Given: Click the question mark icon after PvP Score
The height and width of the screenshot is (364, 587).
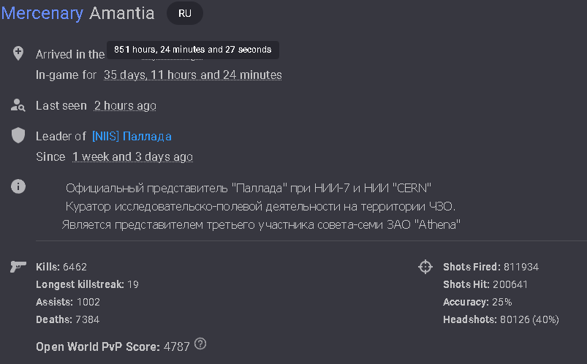Looking at the screenshot, I should (200, 344).
